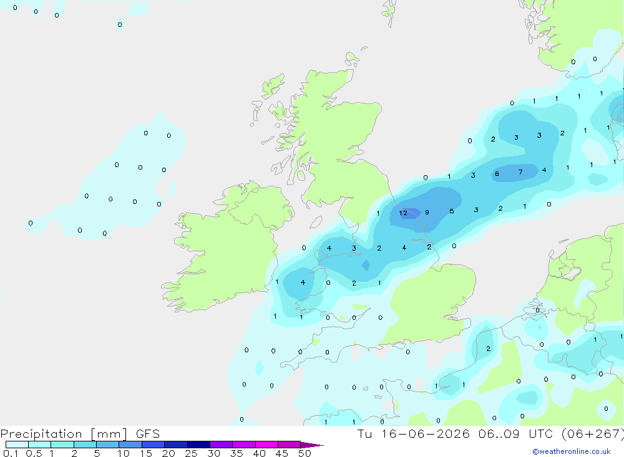This screenshot has width=624, height=457.
Task: Click the 45–50 mm legend color swatch
Action: [290, 445]
